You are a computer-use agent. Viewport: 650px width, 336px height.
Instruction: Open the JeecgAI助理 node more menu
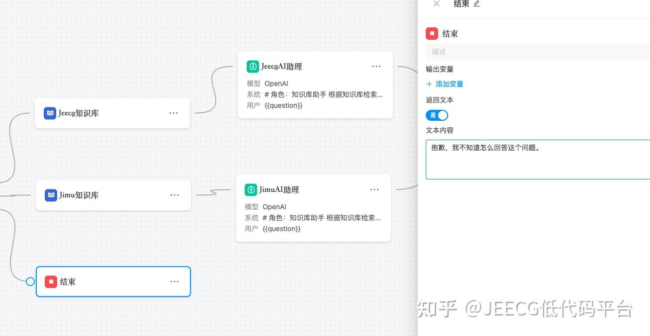click(x=376, y=66)
